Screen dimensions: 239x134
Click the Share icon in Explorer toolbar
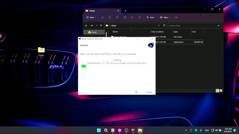(132, 17)
